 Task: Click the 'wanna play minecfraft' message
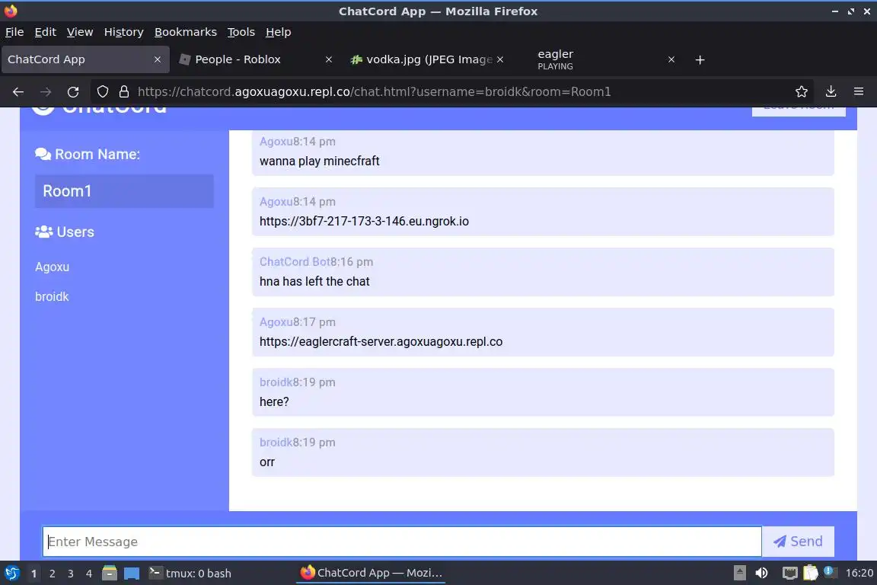click(x=320, y=161)
